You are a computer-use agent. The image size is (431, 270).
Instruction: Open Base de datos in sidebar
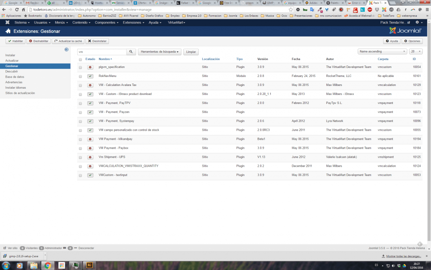(14, 77)
